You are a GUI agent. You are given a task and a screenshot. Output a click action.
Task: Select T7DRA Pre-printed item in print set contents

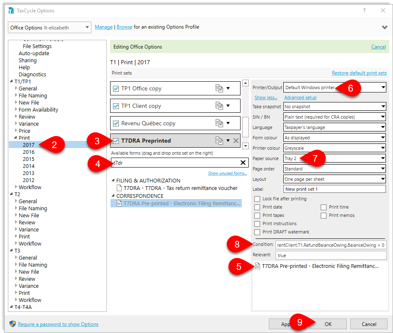click(317, 266)
